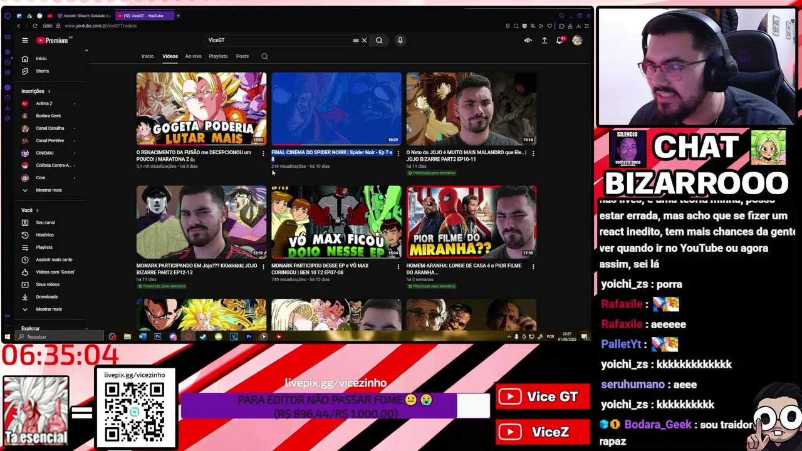Click the Windows Start button
Image resolution: width=802 pixels, height=451 pixels.
click(x=8, y=337)
